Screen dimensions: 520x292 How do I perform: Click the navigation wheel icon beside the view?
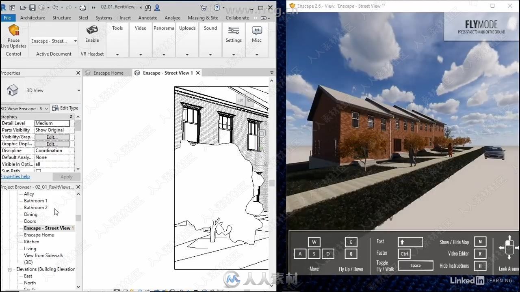pos(262,133)
